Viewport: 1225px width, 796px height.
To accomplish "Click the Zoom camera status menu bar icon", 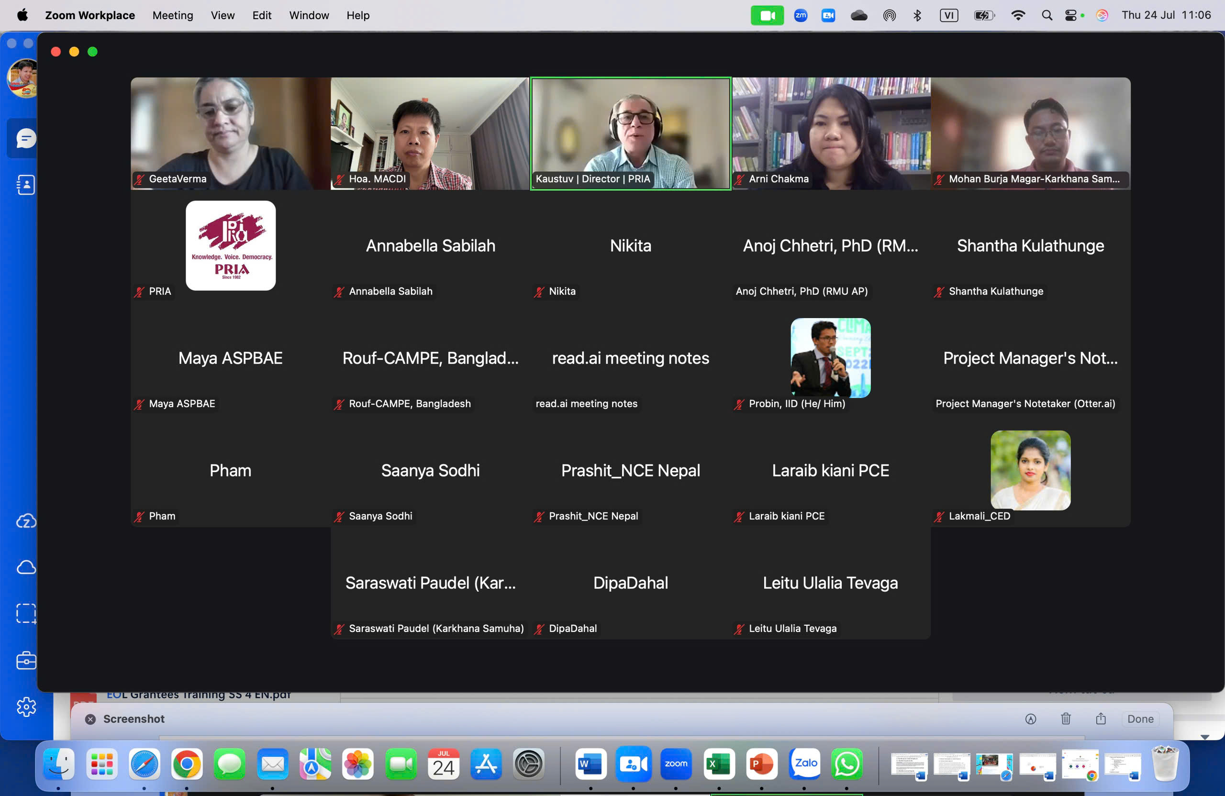I will point(767,15).
